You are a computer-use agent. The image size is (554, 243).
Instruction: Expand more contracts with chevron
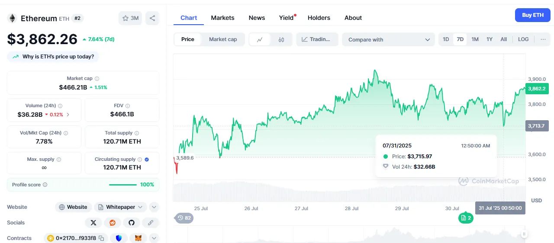[x=154, y=238]
